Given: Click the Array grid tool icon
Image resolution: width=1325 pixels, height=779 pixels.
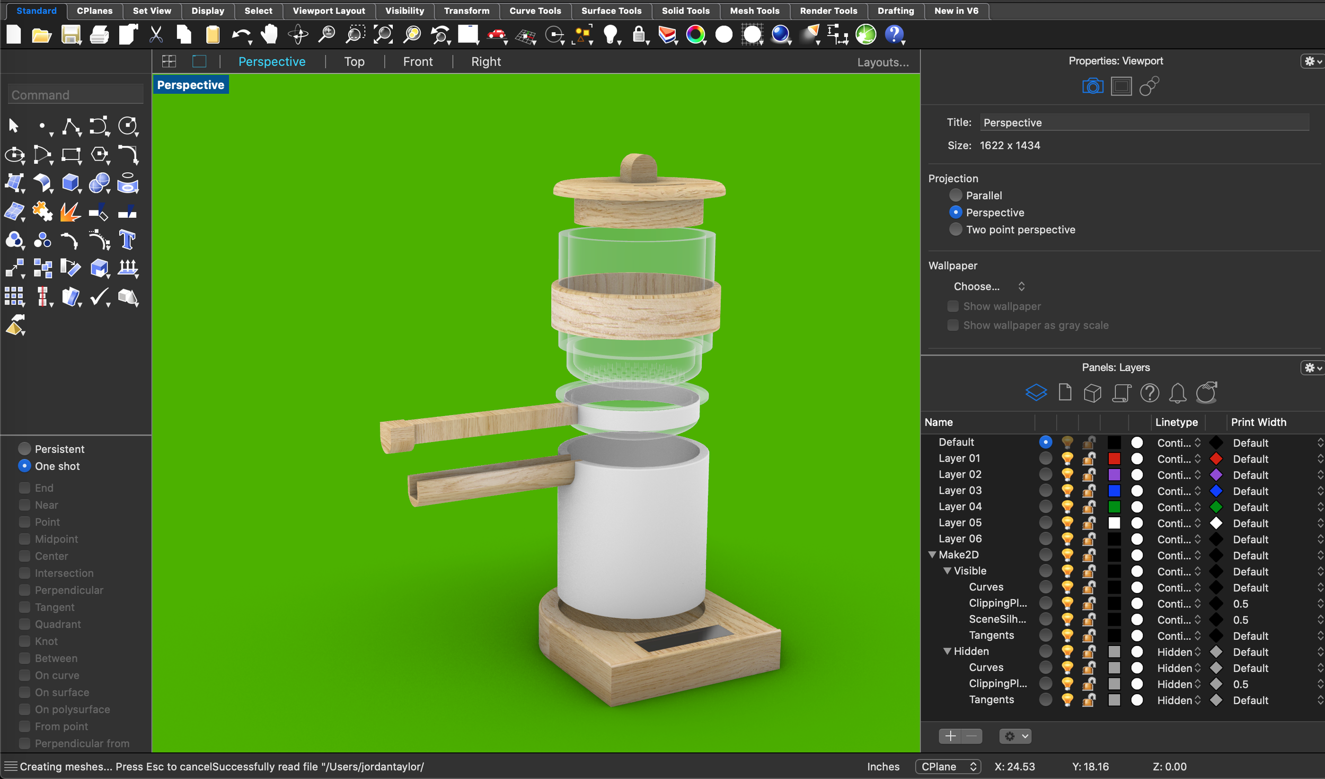Looking at the screenshot, I should (14, 297).
